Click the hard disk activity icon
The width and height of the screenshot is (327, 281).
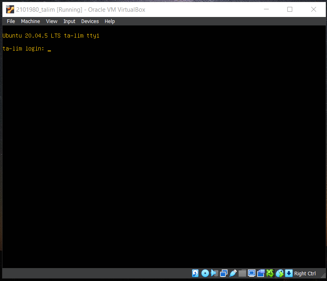click(195, 273)
